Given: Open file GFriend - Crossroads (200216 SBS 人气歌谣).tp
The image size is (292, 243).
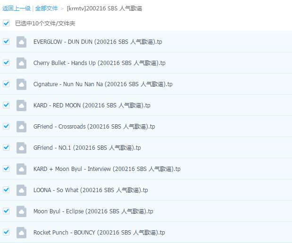Looking at the screenshot, I should tap(94, 127).
